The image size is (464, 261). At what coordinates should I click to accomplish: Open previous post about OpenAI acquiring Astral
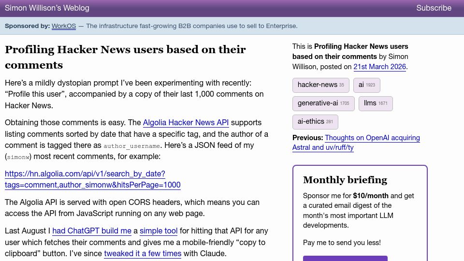[x=356, y=143]
